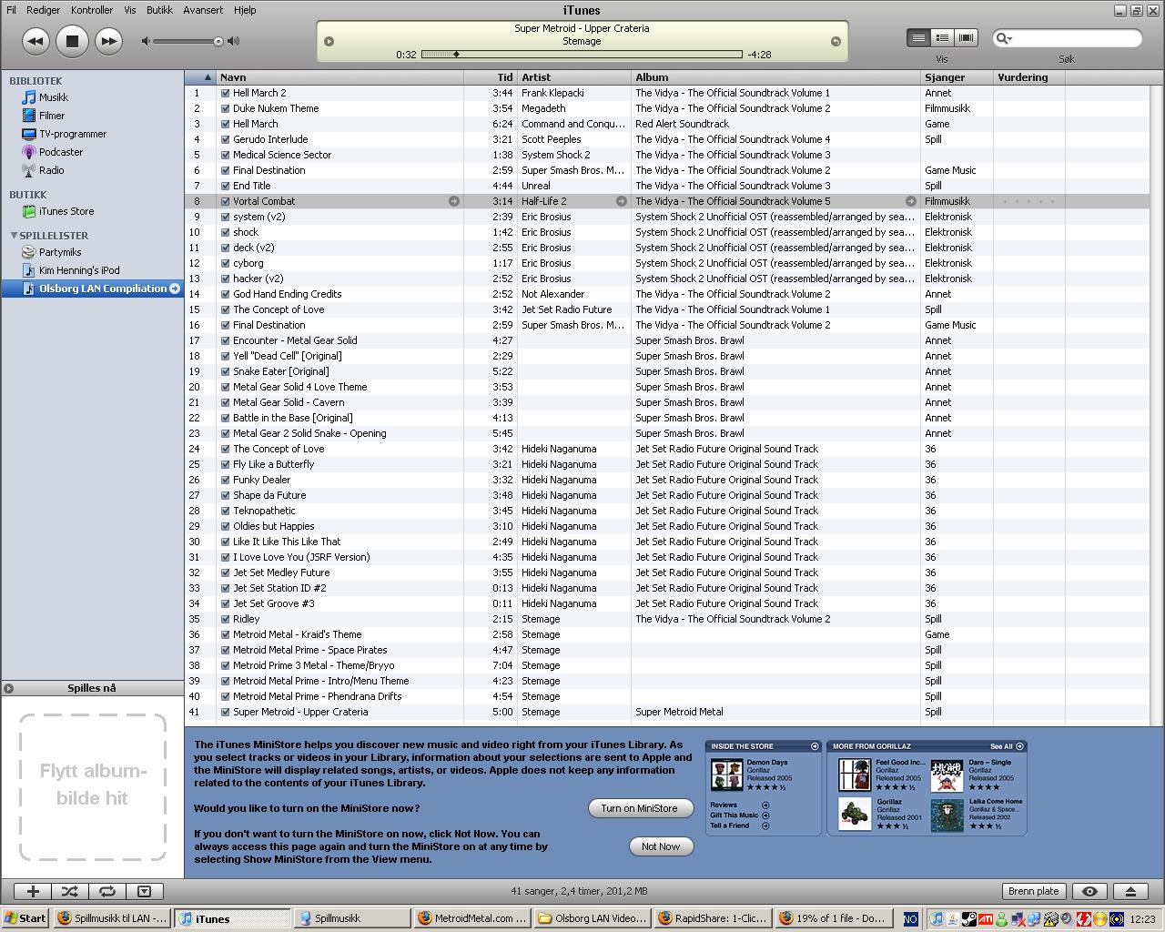This screenshot has height=932, width=1165.
Task: Toggle shuffle playback
Action: 70,892
